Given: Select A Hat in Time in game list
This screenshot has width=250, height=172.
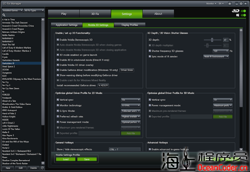Looking at the screenshot, I should [21, 19].
